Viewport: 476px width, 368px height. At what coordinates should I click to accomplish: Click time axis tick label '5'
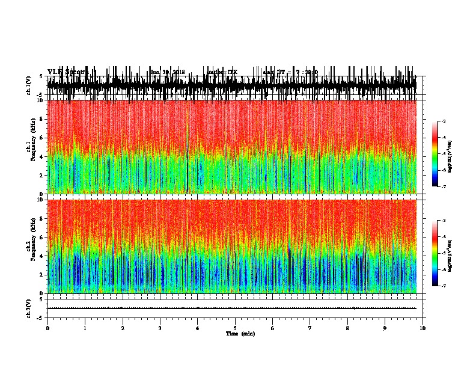coord(235,328)
